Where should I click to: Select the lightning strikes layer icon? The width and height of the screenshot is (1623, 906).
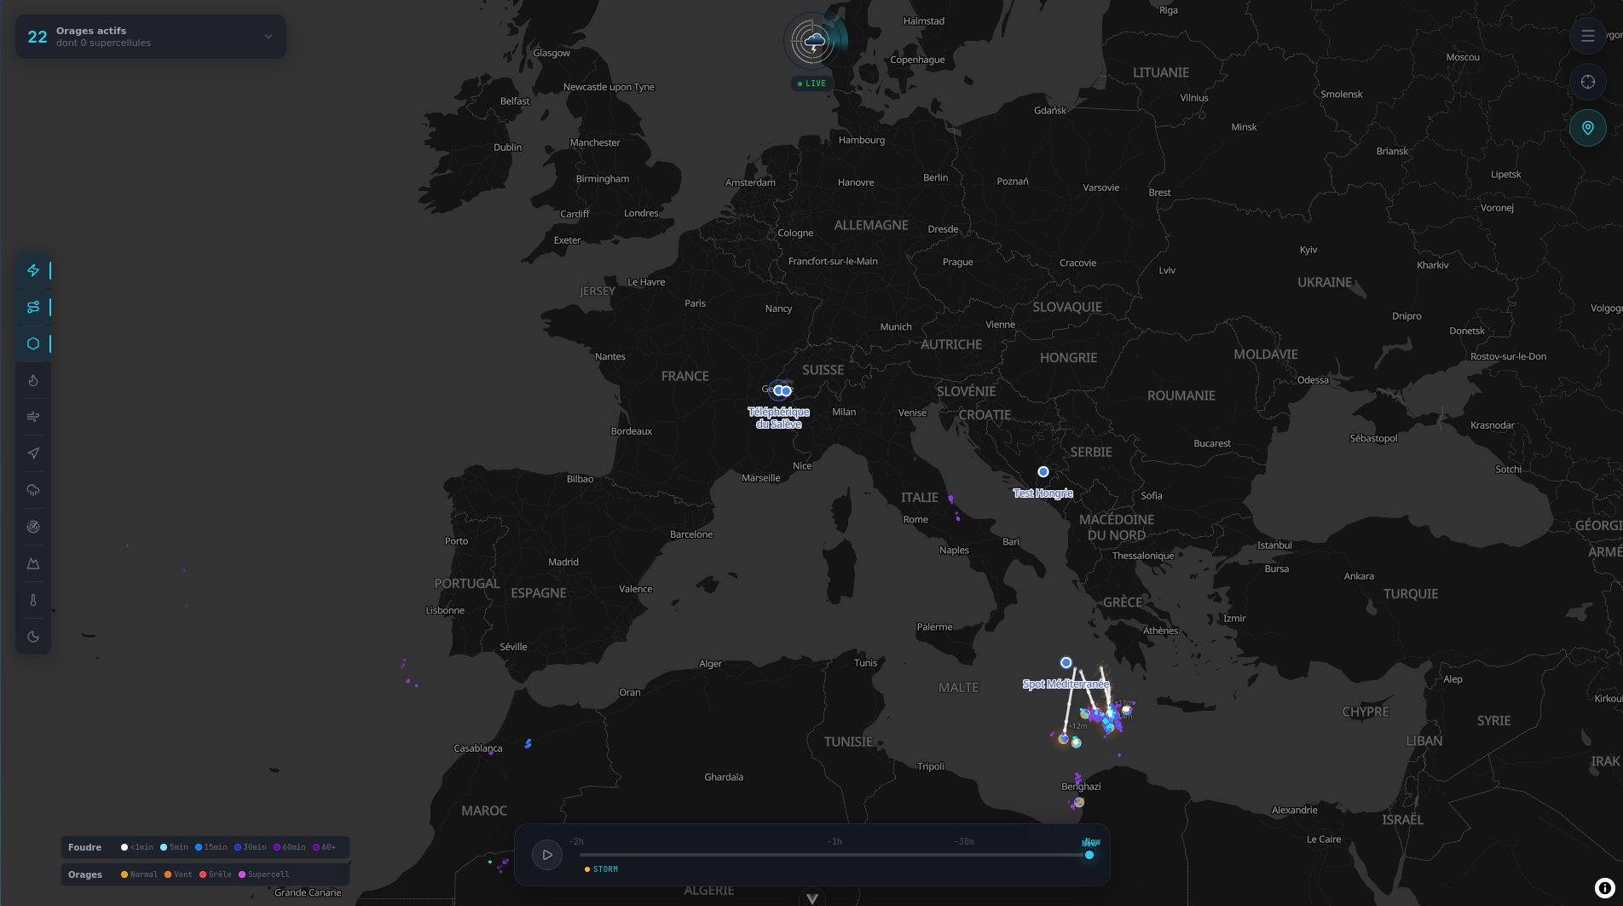tap(33, 270)
